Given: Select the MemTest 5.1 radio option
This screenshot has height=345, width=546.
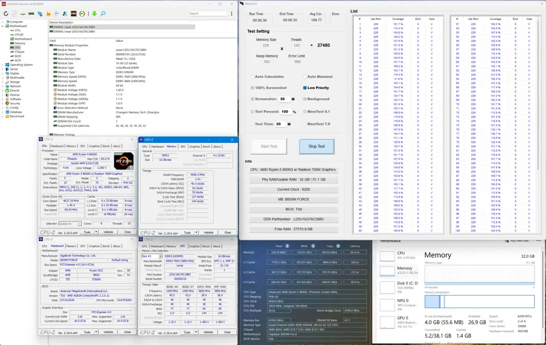Looking at the screenshot, I should tap(305, 111).
